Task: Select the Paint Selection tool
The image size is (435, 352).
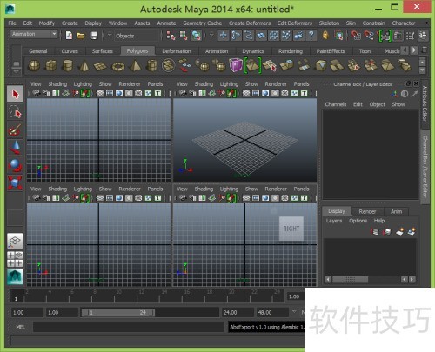Action: click(15, 130)
